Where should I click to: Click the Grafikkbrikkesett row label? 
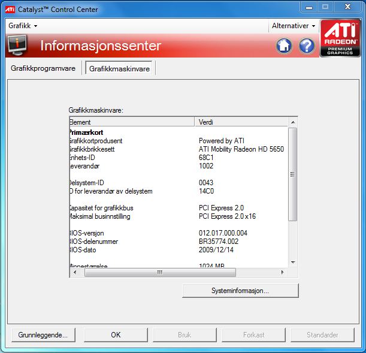pos(92,149)
